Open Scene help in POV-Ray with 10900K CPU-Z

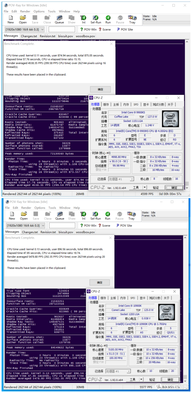coord(104,225)
